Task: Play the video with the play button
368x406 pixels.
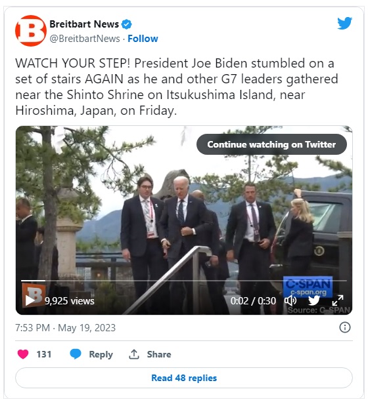Action: pyautogui.click(x=30, y=300)
